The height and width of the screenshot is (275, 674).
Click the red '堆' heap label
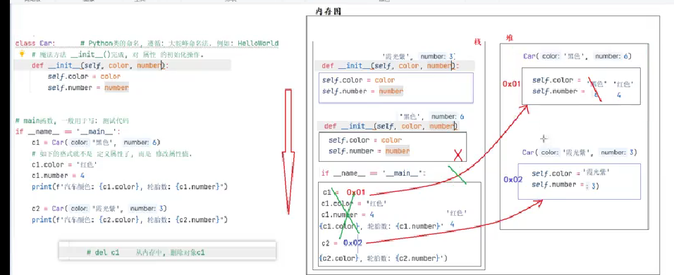coord(509,38)
